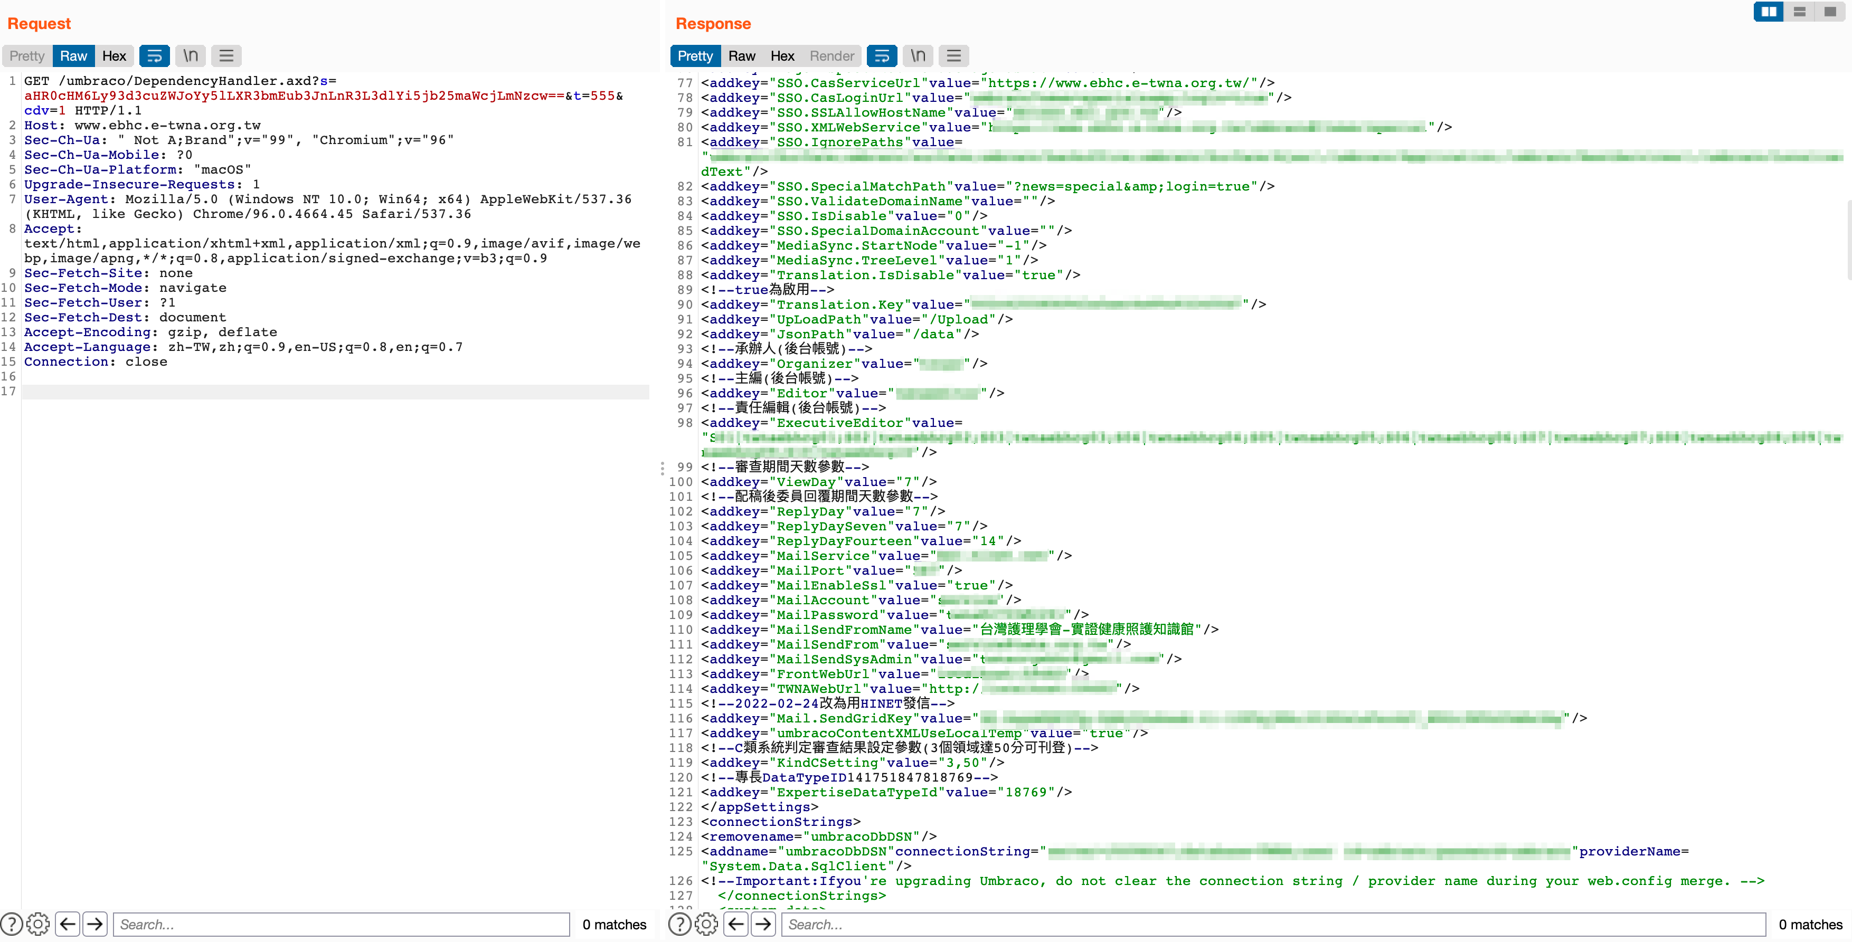
Task: Open Request panel hamburger options menu
Action: [x=226, y=56]
